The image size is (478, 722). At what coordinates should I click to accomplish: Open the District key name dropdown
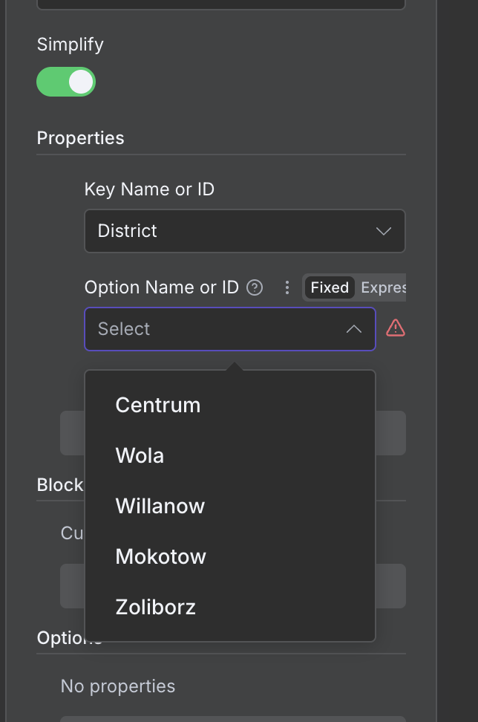tap(230, 231)
